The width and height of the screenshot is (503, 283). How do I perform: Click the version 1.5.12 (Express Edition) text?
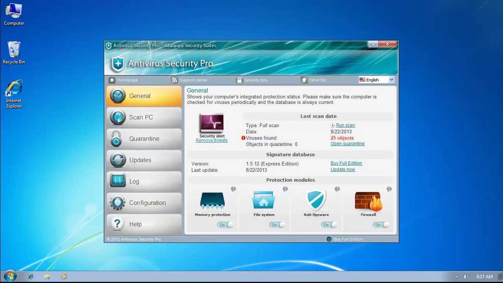point(272,164)
